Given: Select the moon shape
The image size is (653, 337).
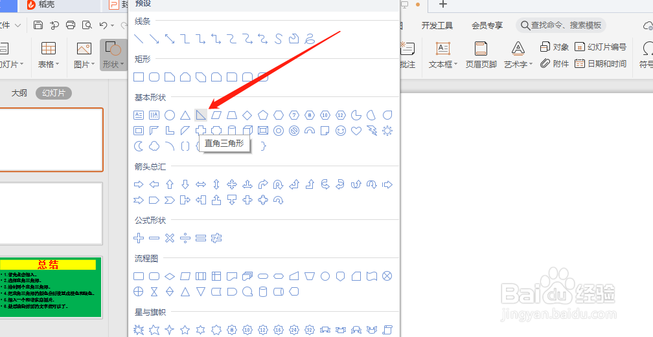Looking at the screenshot, I should coord(139,146).
